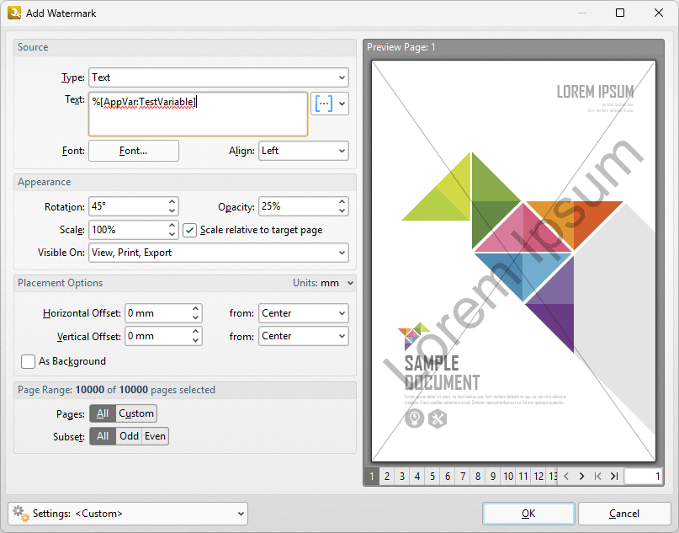Increase Horizontal Offset with up arrow

click(x=196, y=308)
